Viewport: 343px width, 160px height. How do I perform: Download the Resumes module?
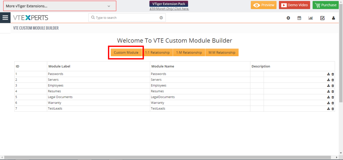328,91
